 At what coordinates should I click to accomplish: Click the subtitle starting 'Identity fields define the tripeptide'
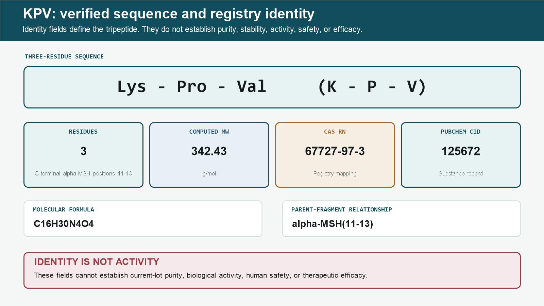[x=192, y=29]
